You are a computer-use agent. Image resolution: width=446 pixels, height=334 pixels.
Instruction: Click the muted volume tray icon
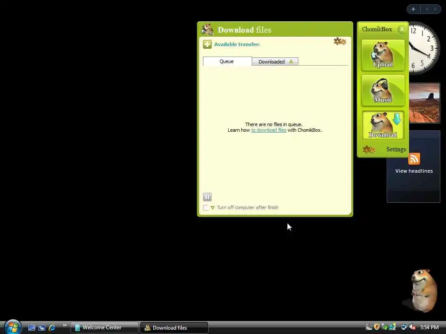(413, 327)
